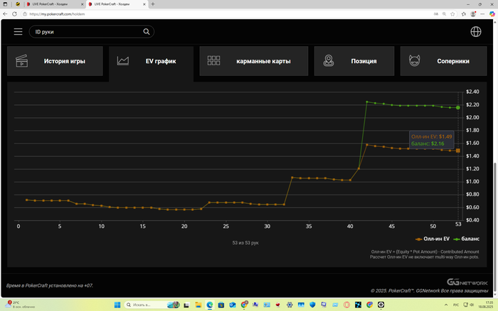Viewport: 498px width, 311px height.
Task: Open Outlook from taskbar
Action: click(233, 305)
